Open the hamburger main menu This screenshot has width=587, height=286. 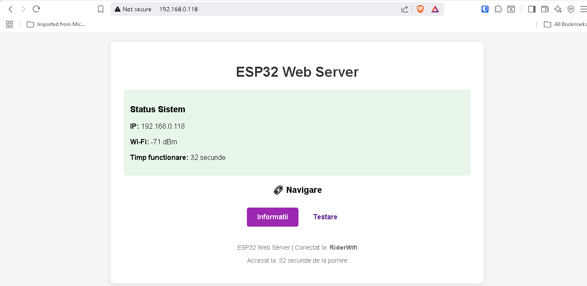pyautogui.click(x=583, y=9)
